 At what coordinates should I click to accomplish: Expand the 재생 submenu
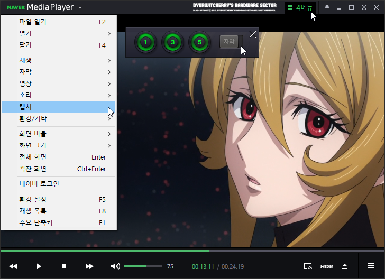pyautogui.click(x=59, y=60)
